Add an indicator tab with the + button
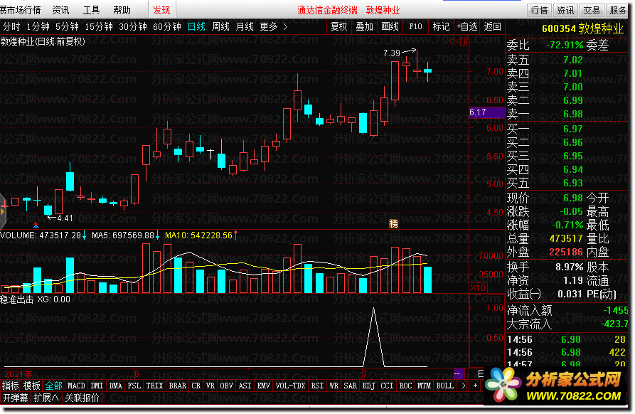Screen dimensions: 635x414 coord(476,386)
